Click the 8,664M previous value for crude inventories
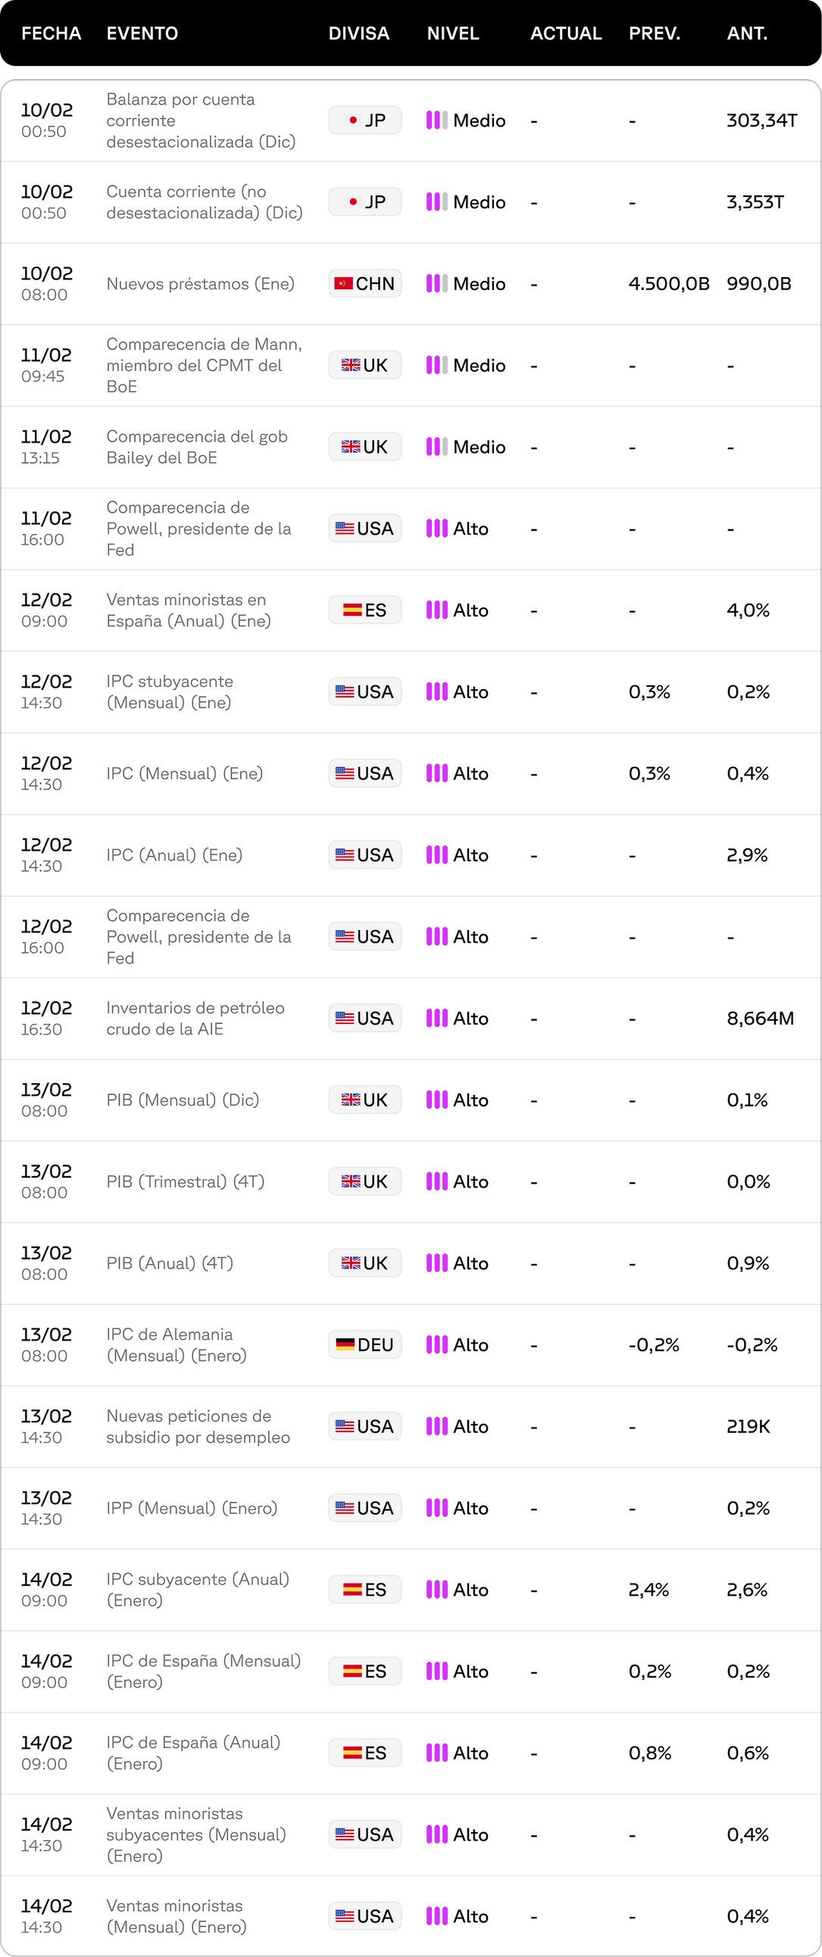Screen dimensions: 822x1957 click(x=760, y=1018)
